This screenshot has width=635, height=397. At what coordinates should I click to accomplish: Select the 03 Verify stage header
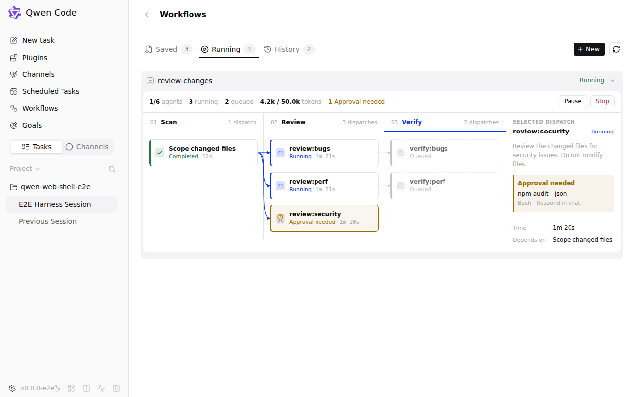click(445, 122)
